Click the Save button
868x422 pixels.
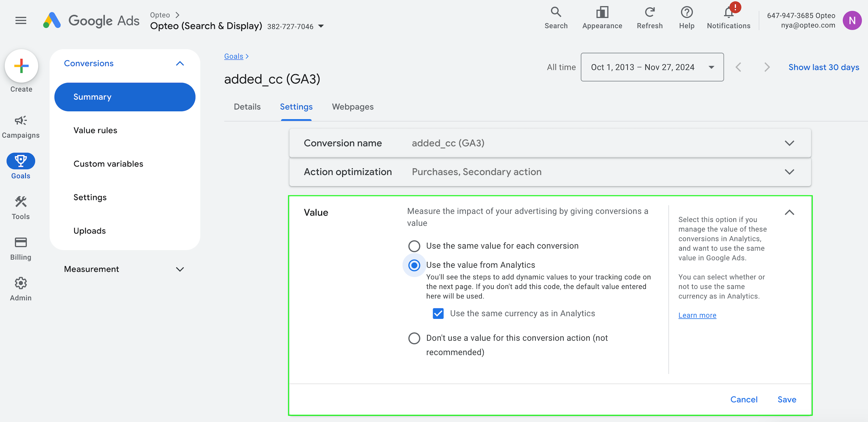point(787,400)
